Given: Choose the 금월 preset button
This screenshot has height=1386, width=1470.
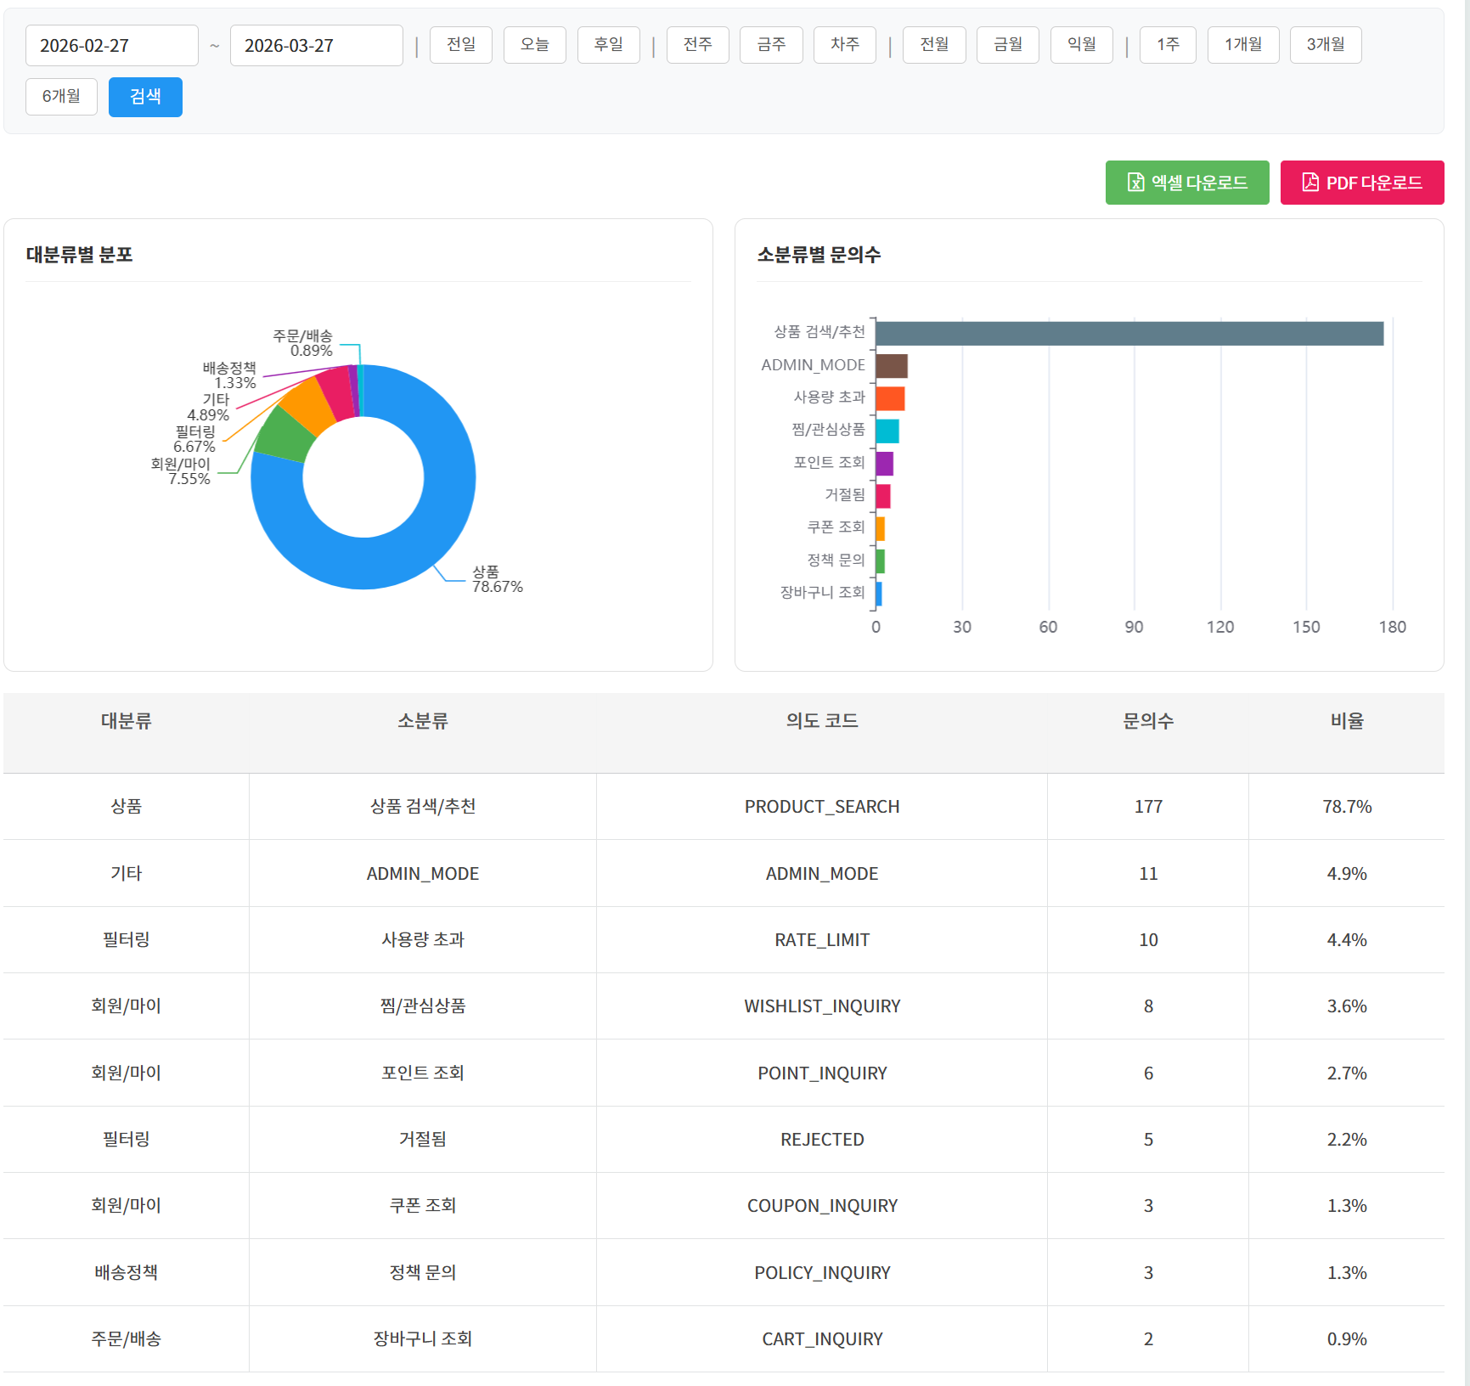Looking at the screenshot, I should [1007, 45].
